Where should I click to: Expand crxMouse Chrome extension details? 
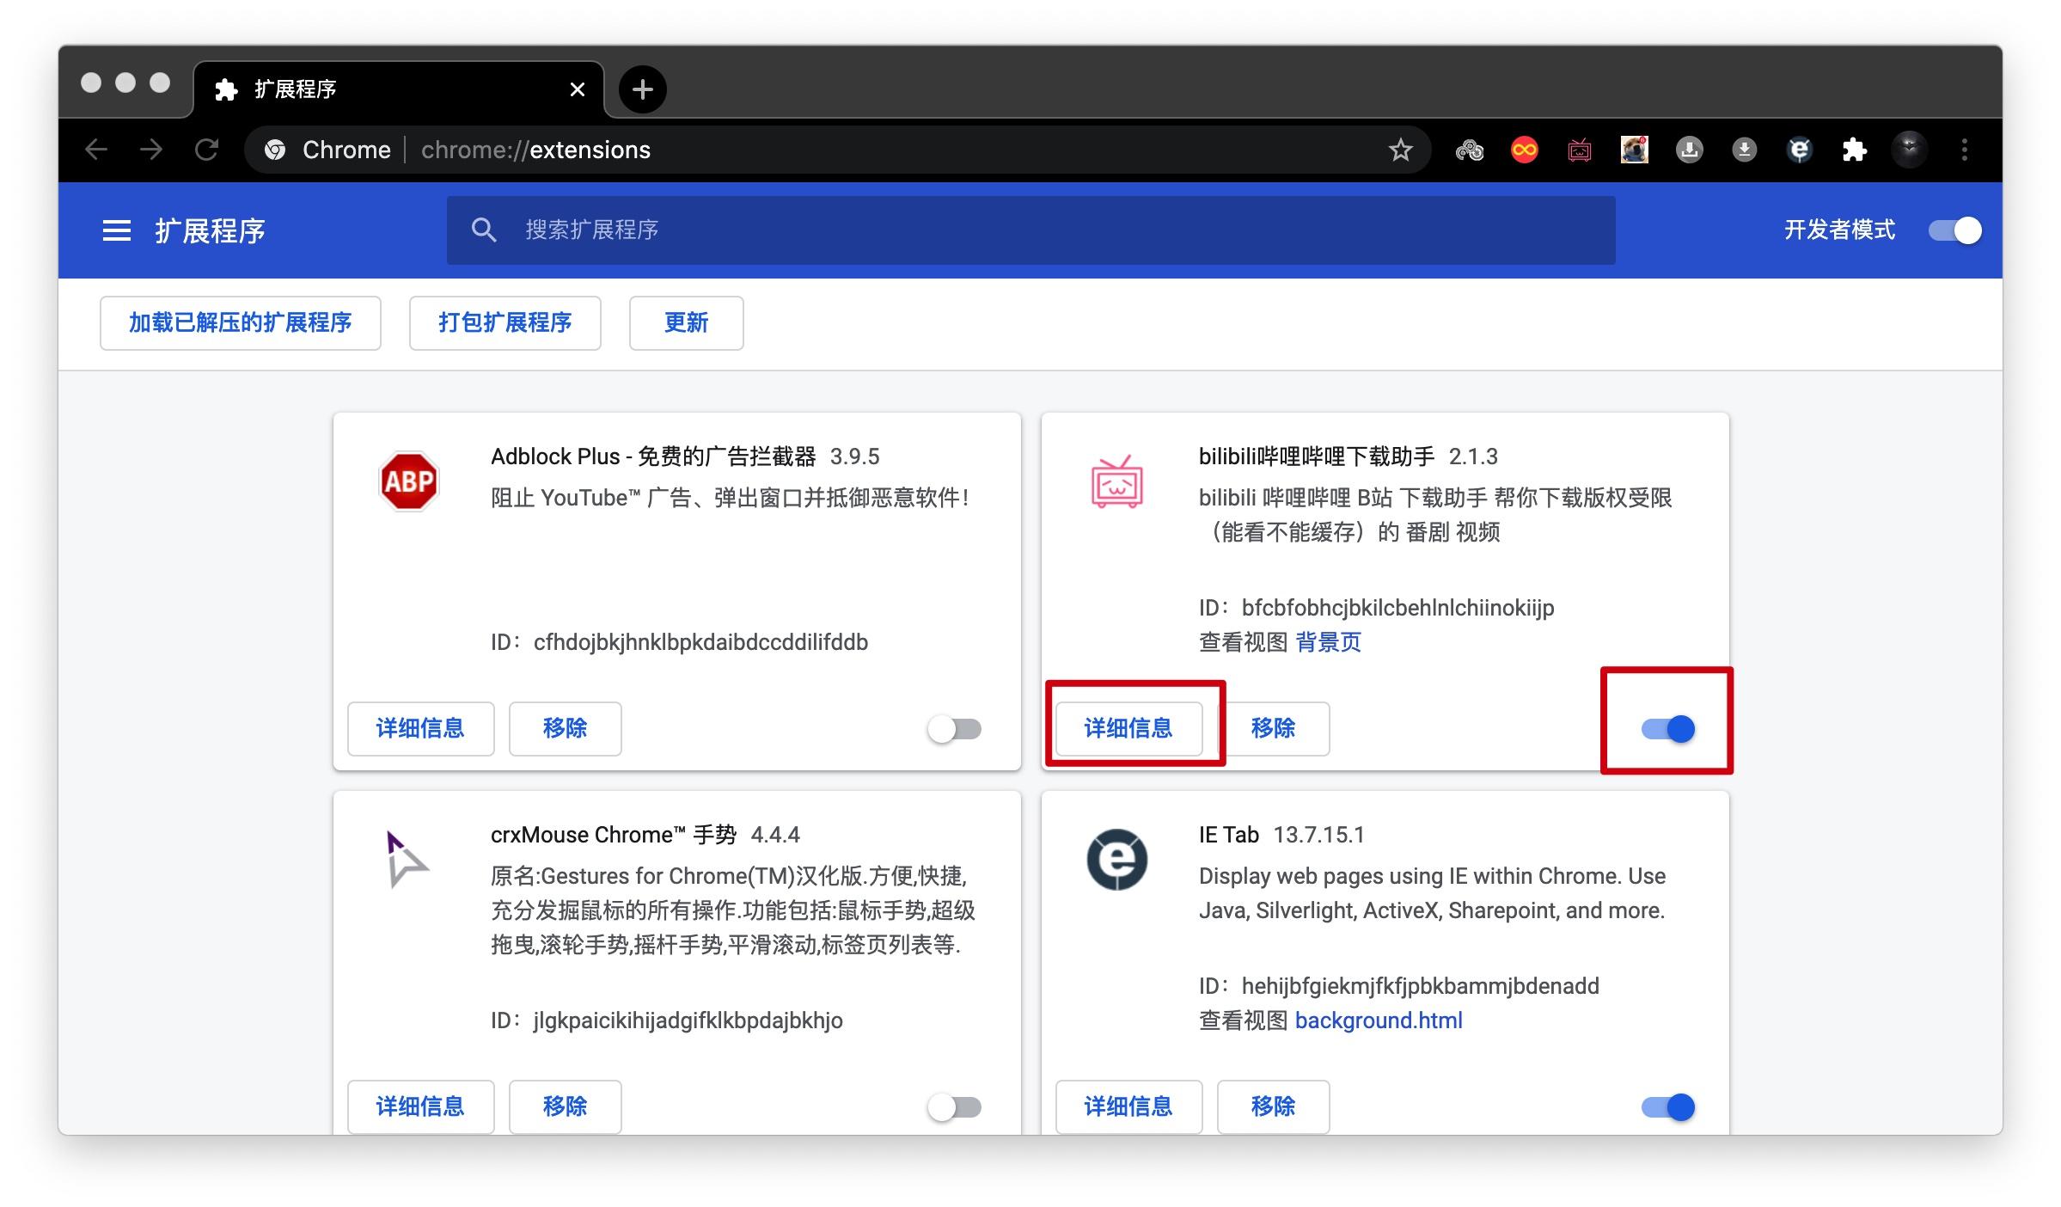point(422,1106)
